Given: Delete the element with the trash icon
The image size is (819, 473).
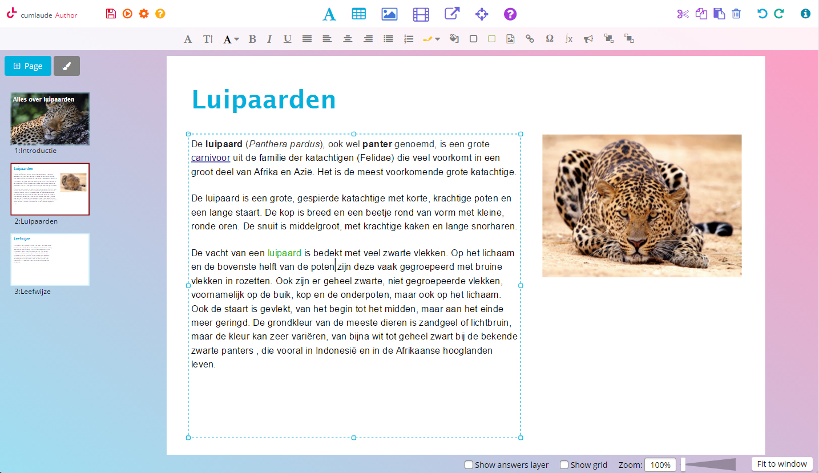Looking at the screenshot, I should pyautogui.click(x=736, y=14).
